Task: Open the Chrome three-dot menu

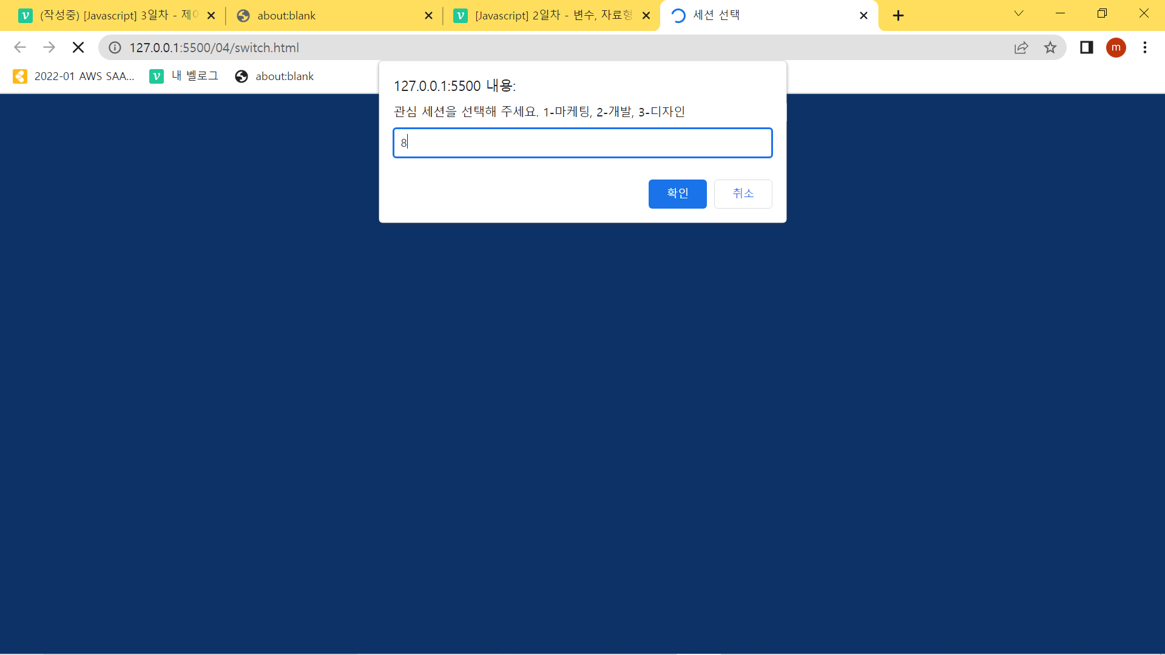Action: tap(1145, 47)
